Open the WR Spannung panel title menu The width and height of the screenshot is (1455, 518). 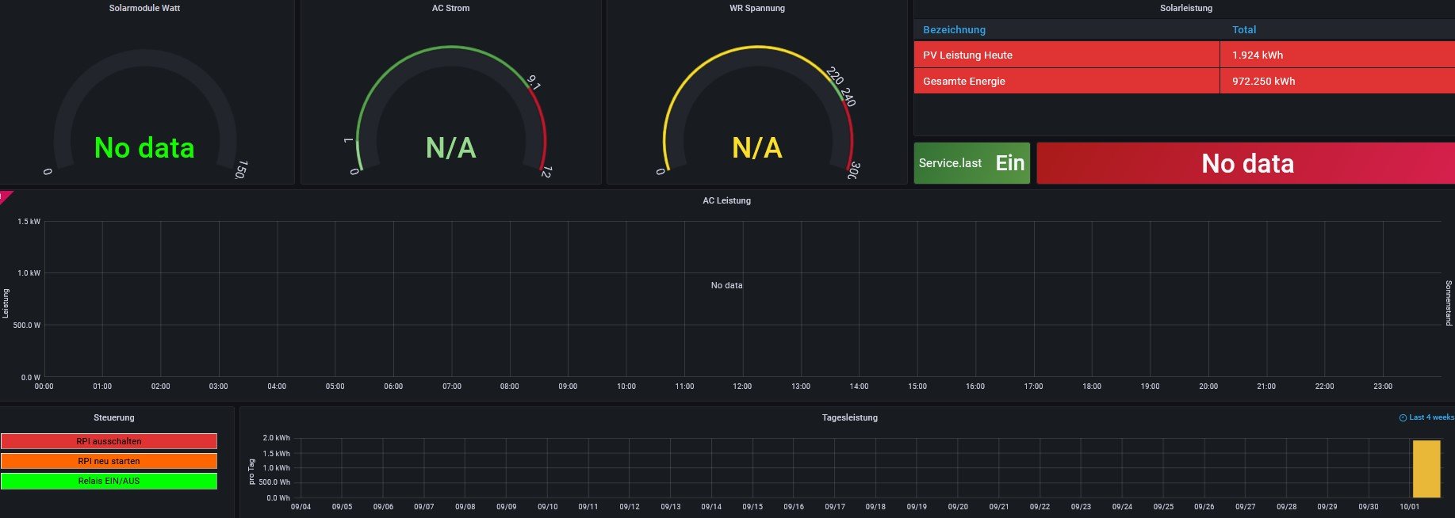pyautogui.click(x=756, y=8)
